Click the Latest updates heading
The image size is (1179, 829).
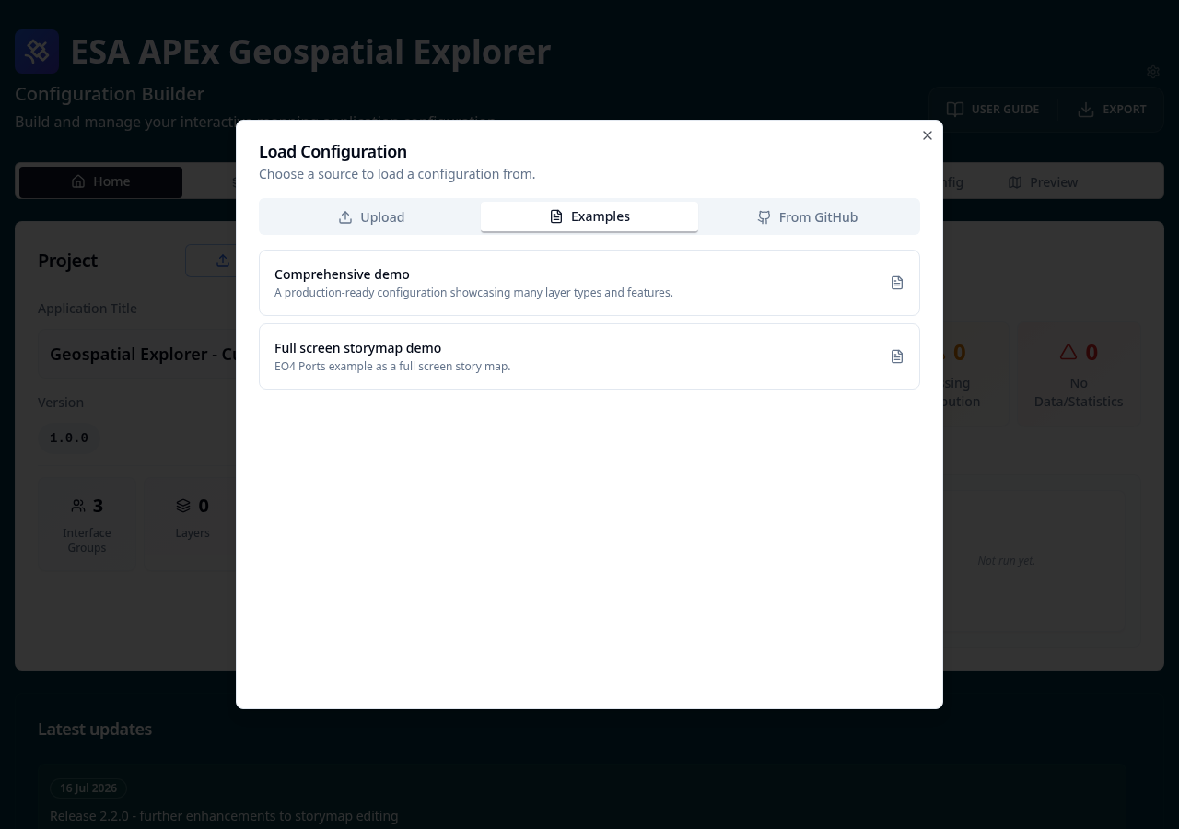95,730
